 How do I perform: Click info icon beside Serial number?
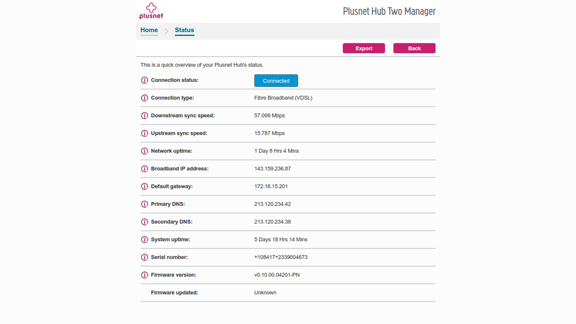tap(145, 257)
